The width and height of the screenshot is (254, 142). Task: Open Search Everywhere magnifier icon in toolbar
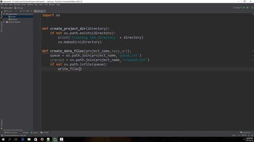(x=252, y=8)
